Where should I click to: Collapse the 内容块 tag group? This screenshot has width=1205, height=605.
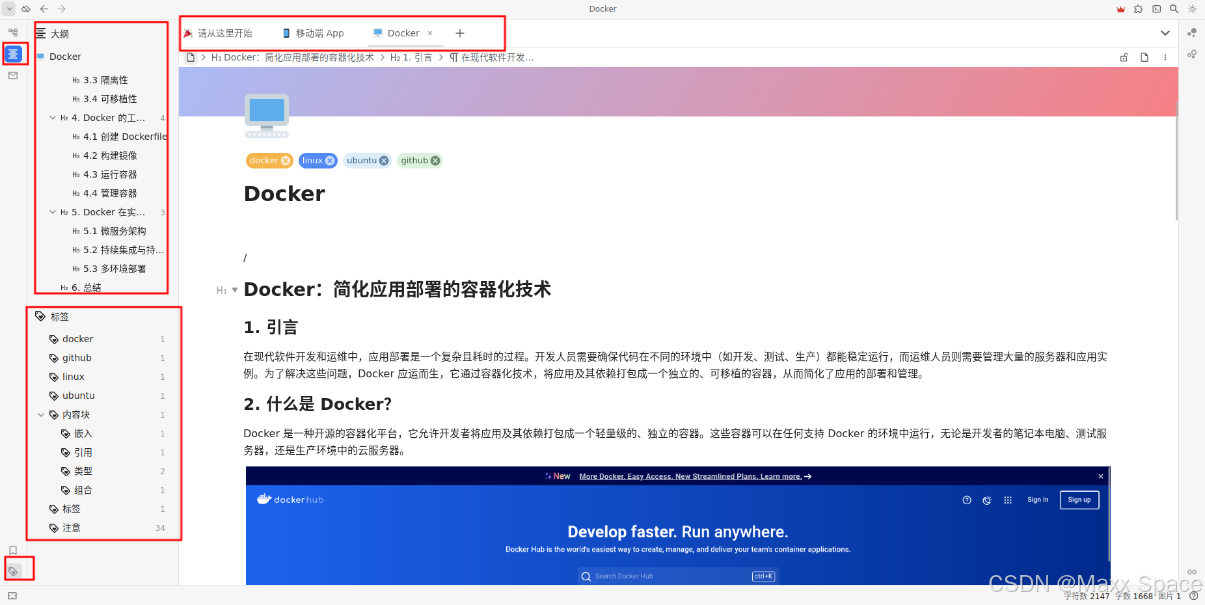41,414
